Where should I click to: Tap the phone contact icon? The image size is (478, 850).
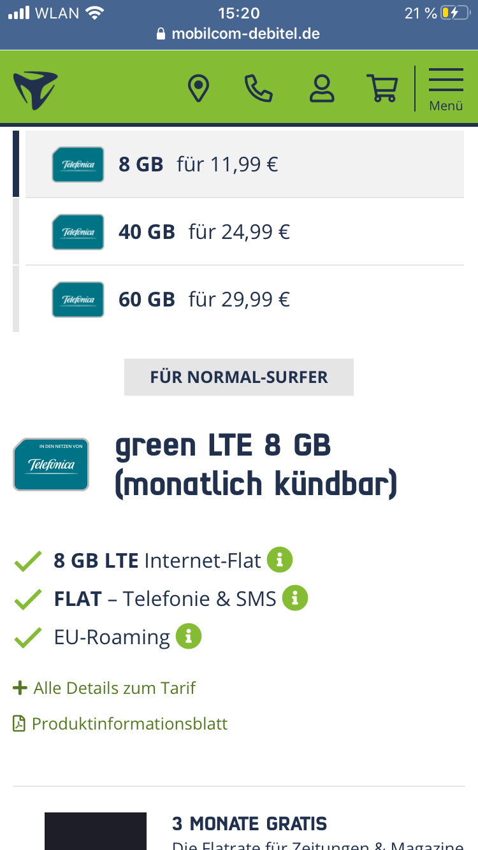[258, 89]
